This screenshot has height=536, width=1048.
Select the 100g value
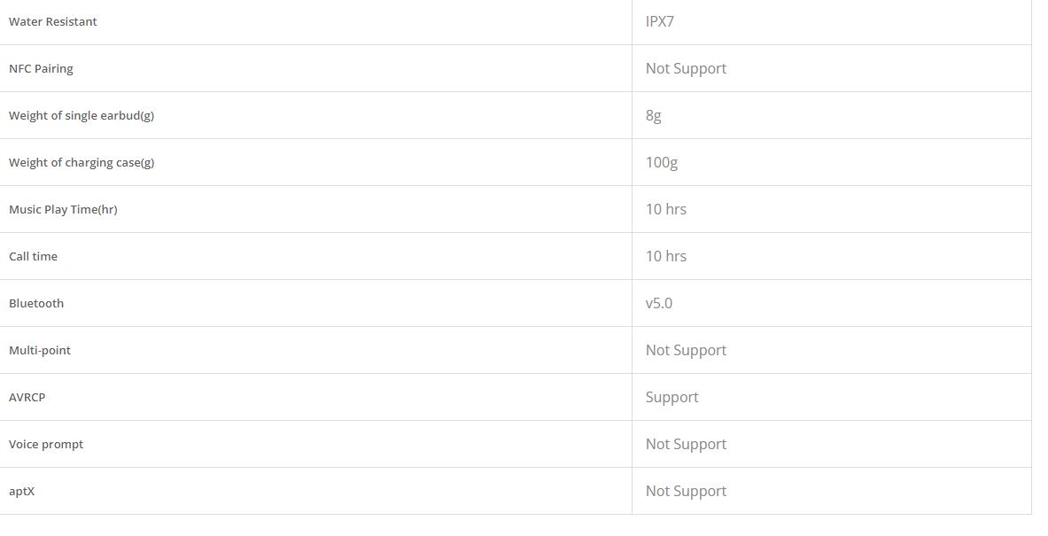point(662,162)
